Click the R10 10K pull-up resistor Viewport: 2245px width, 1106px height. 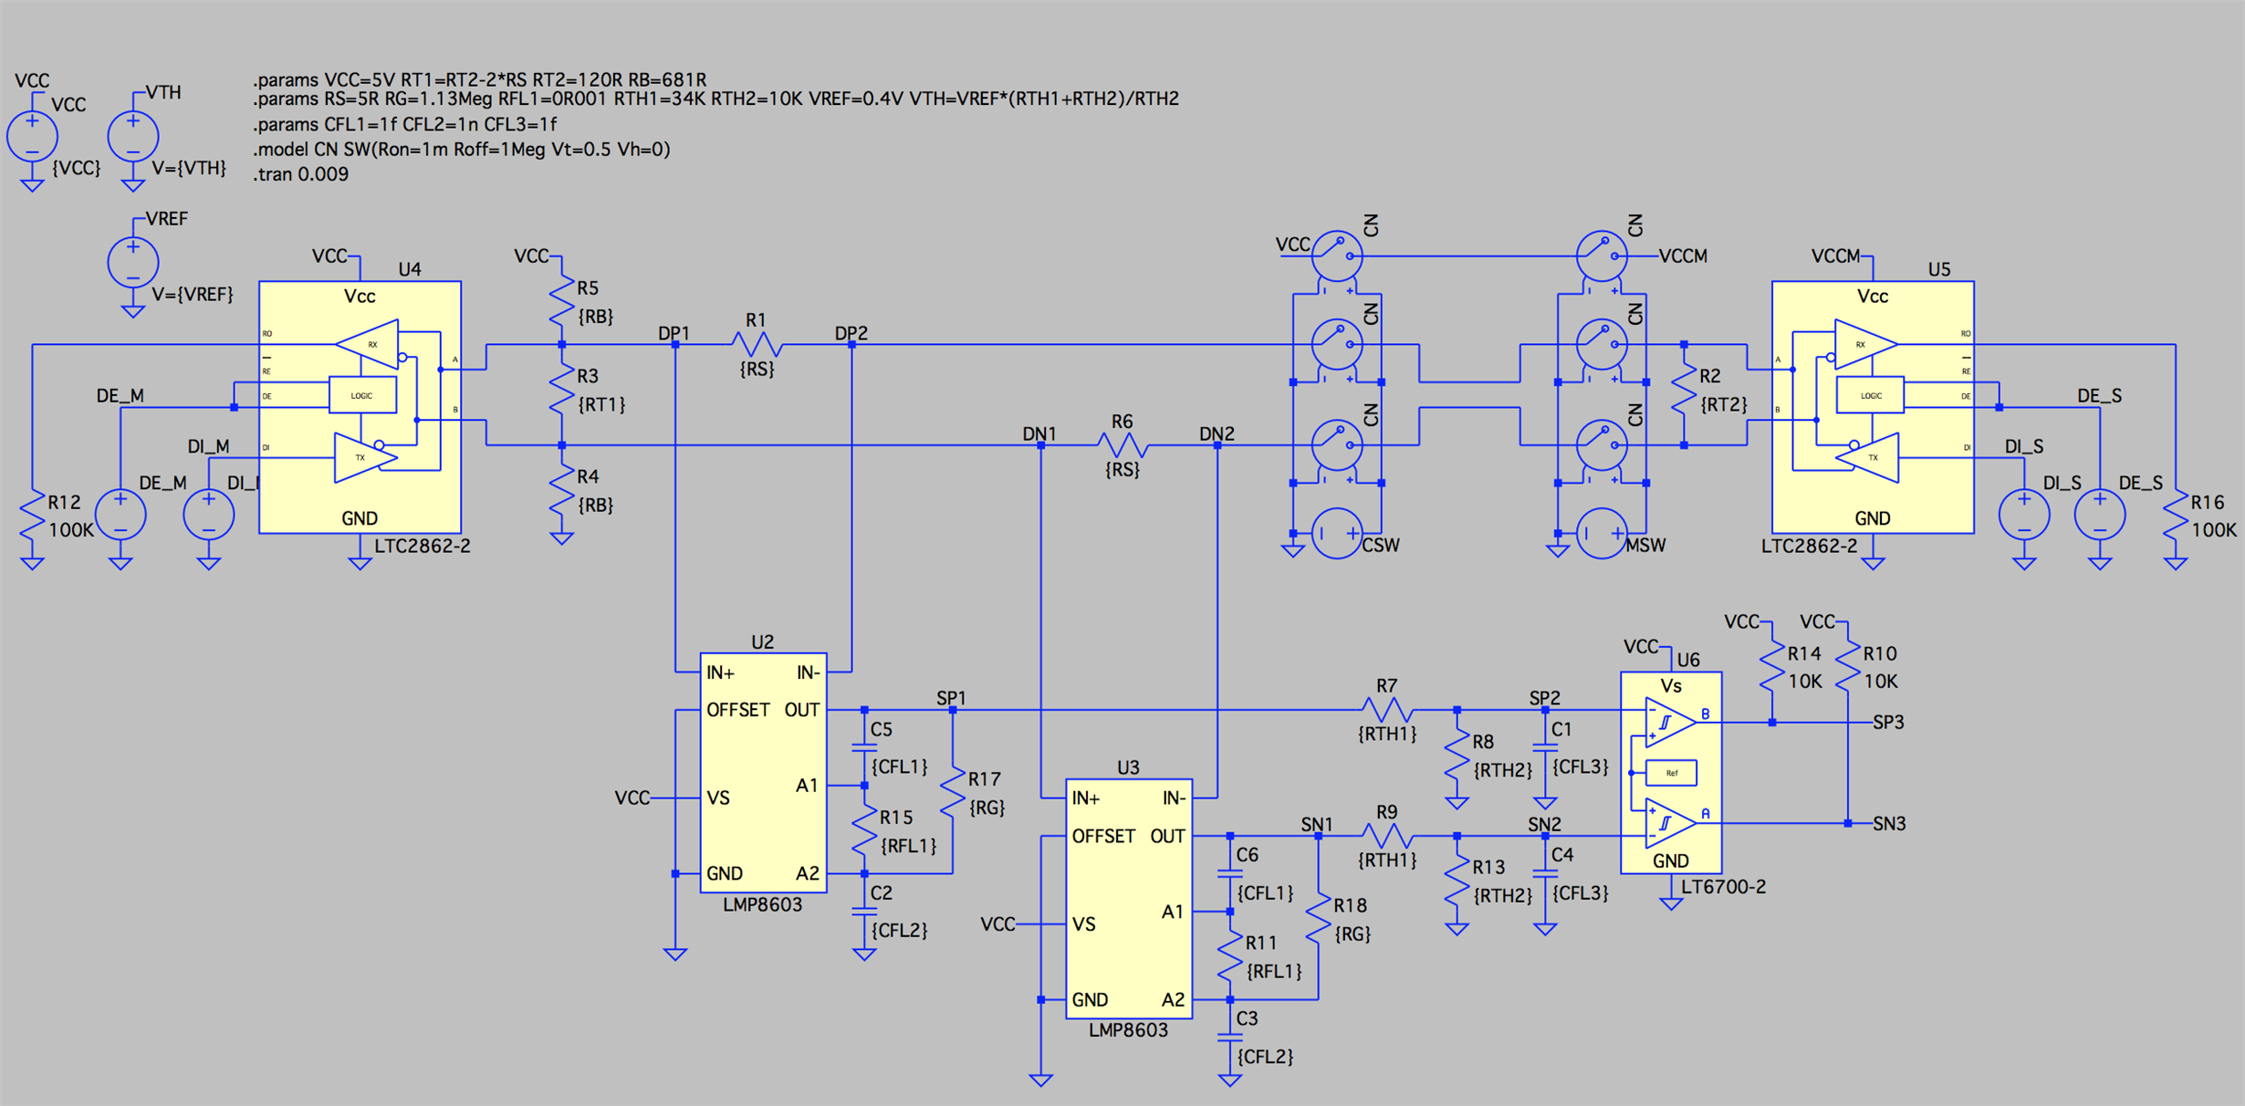coord(1847,667)
